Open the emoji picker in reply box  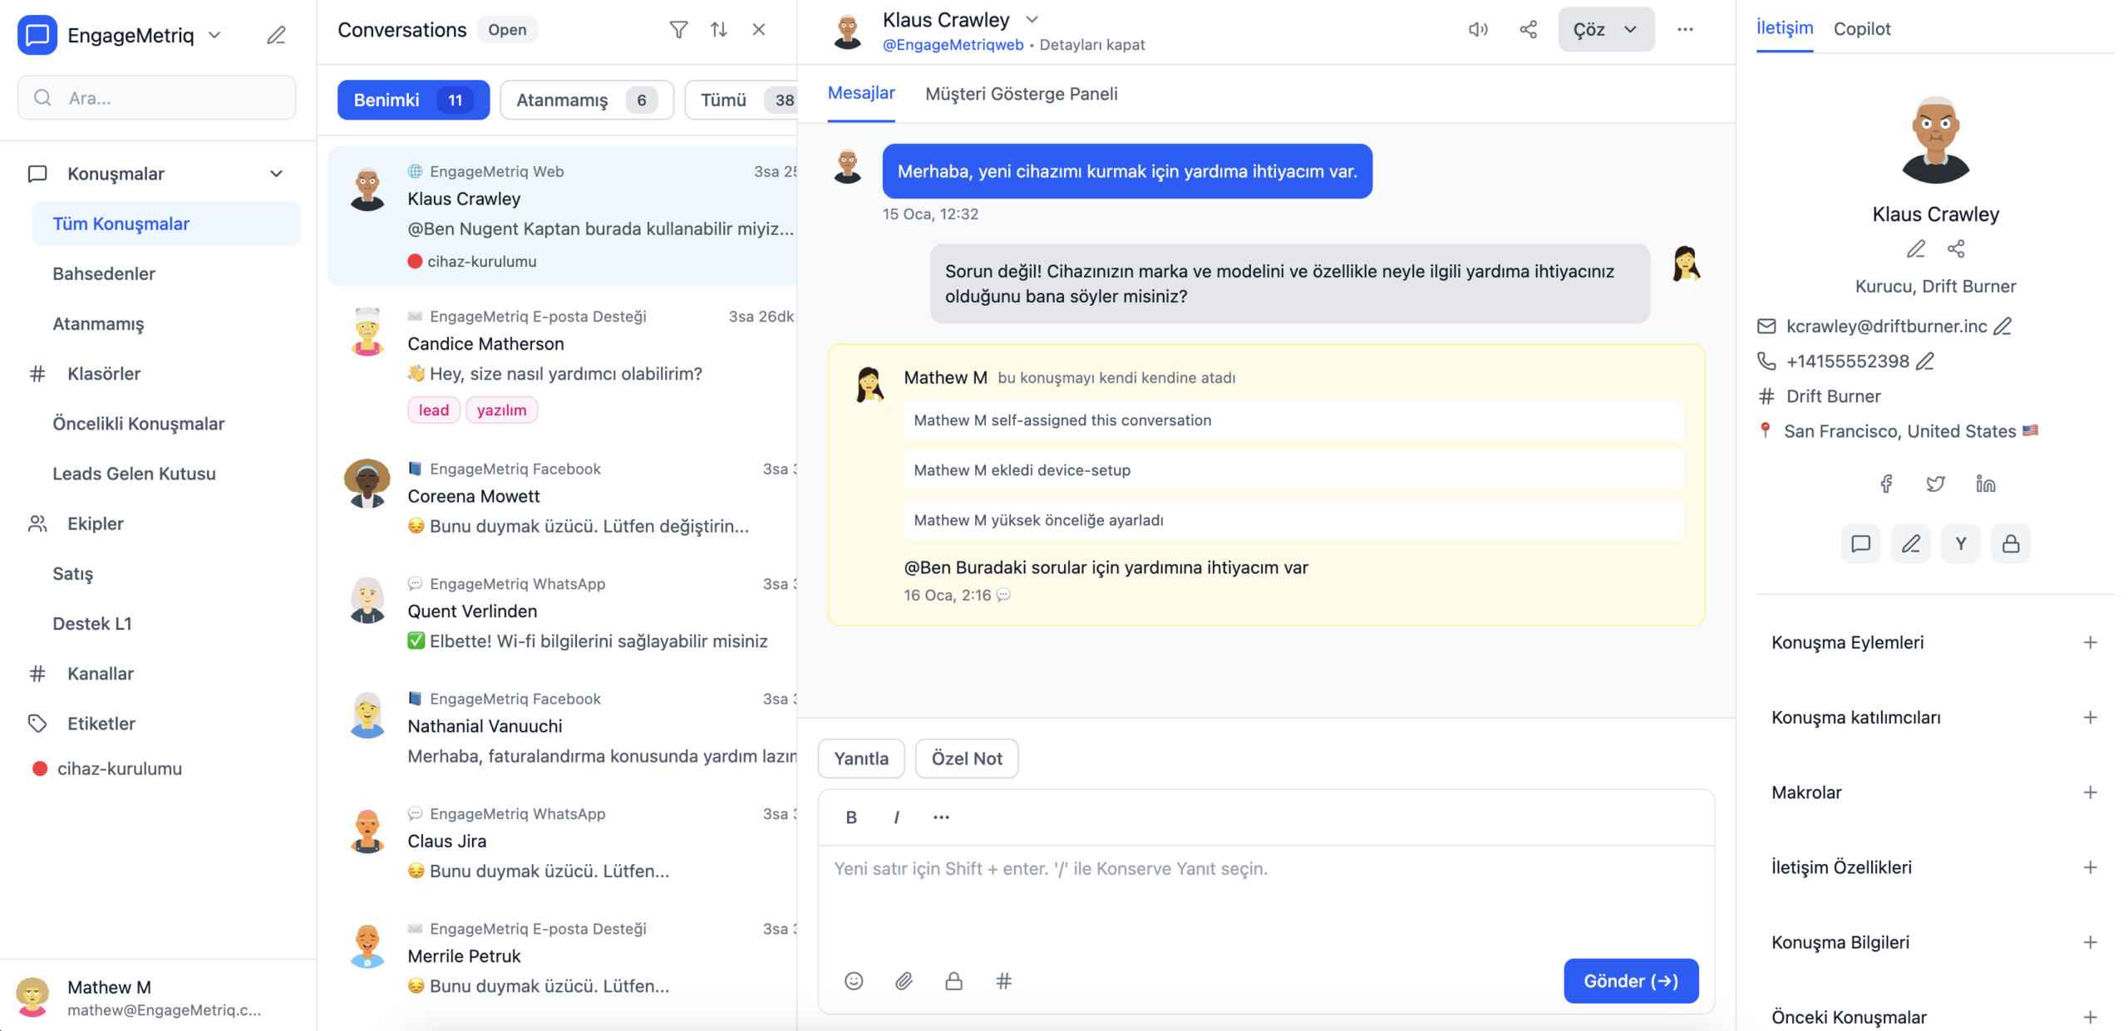pos(854,981)
